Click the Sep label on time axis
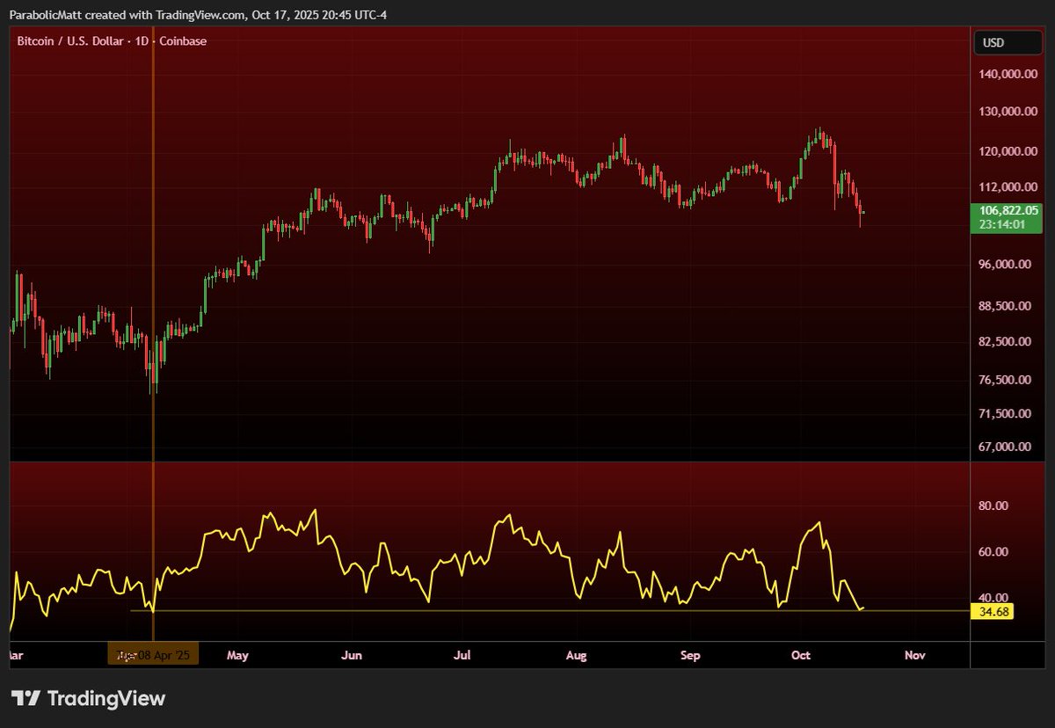Screen dimensions: 1055x728 click(690, 656)
